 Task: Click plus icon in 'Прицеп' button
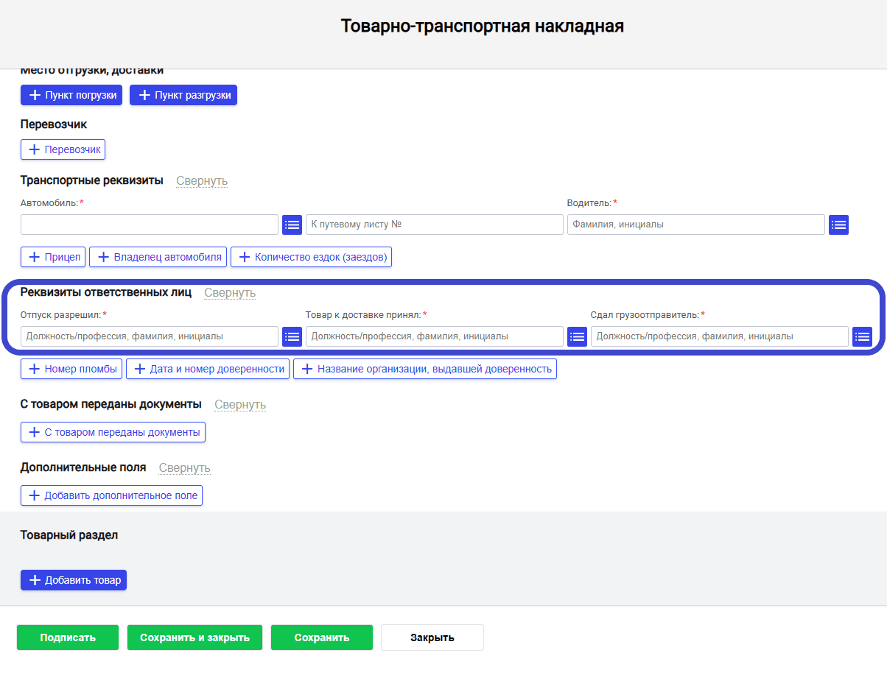click(x=33, y=256)
